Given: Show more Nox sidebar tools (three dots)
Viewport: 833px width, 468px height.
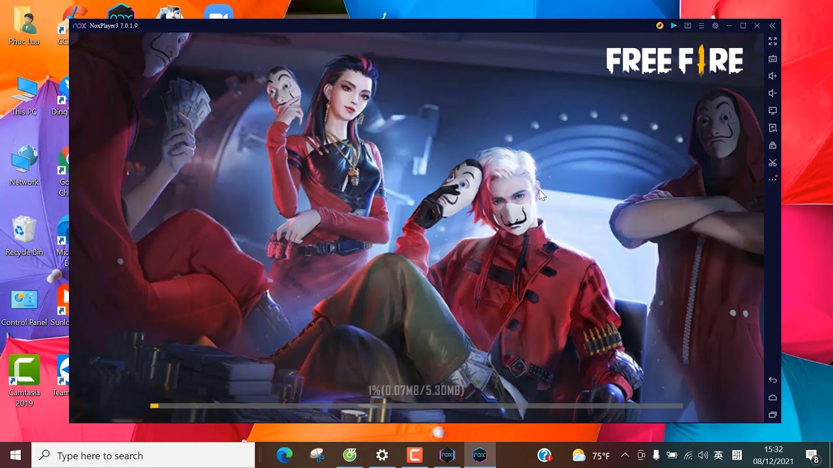Looking at the screenshot, I should pyautogui.click(x=772, y=179).
